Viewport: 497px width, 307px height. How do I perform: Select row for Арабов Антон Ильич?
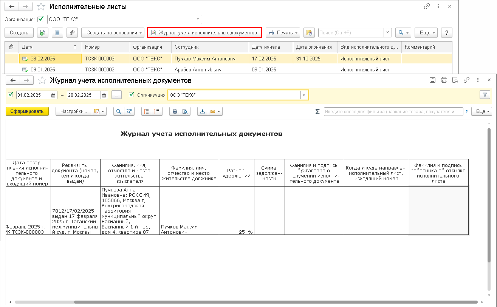pos(198,69)
